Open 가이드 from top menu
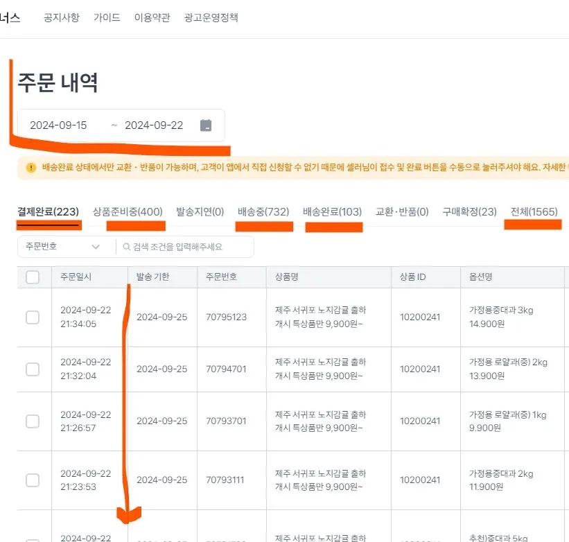 click(x=106, y=17)
